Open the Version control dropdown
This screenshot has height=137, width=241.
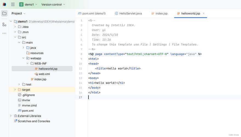pos(53,4)
